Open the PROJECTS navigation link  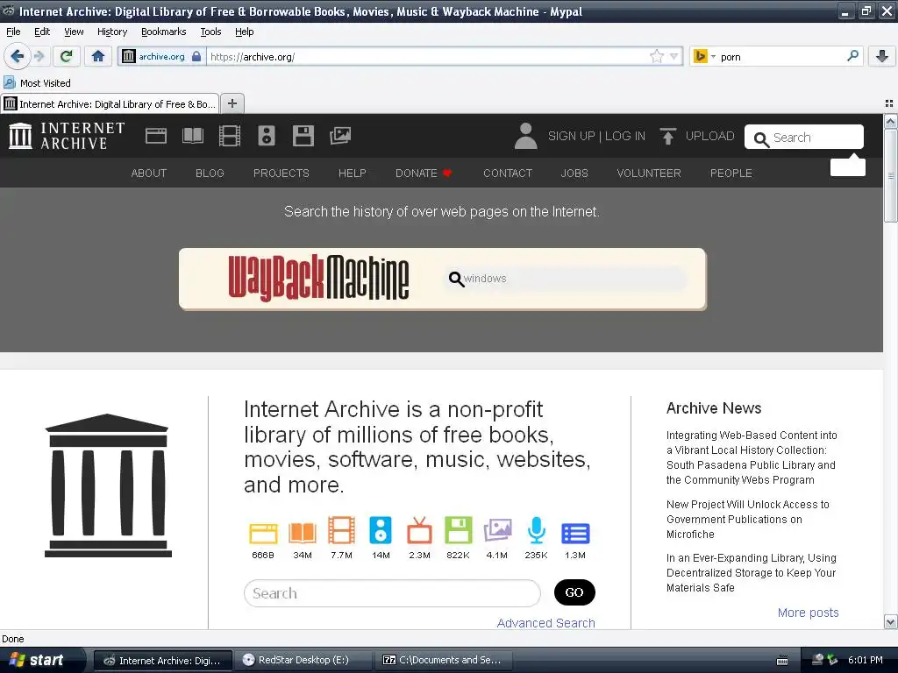click(282, 173)
